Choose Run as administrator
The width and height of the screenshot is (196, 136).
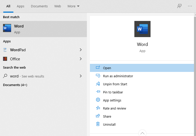[x=142, y=76]
